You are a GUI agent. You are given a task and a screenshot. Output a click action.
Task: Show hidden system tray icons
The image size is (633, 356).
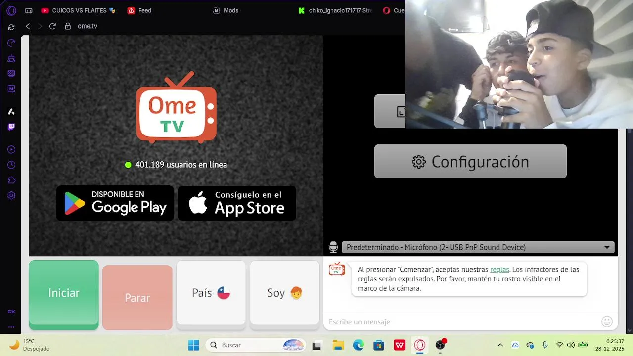(x=500, y=345)
